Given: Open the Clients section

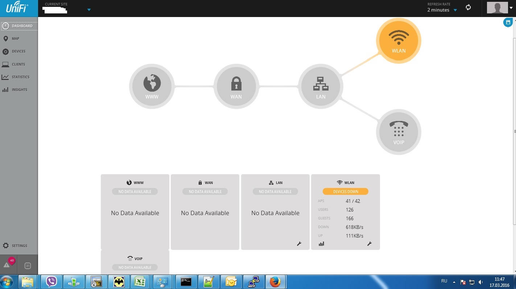Looking at the screenshot, I should (18, 64).
